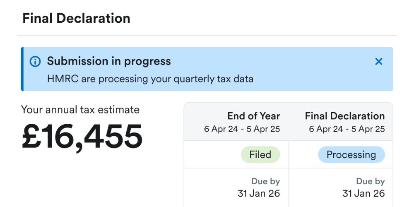Click the HMRC processing quarterly data message
Viewport: 414px width, 207px height.
tap(150, 79)
